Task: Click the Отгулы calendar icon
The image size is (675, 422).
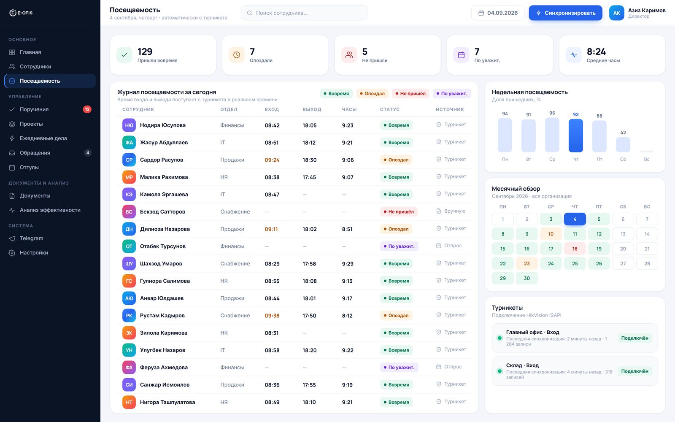Action: coord(12,168)
